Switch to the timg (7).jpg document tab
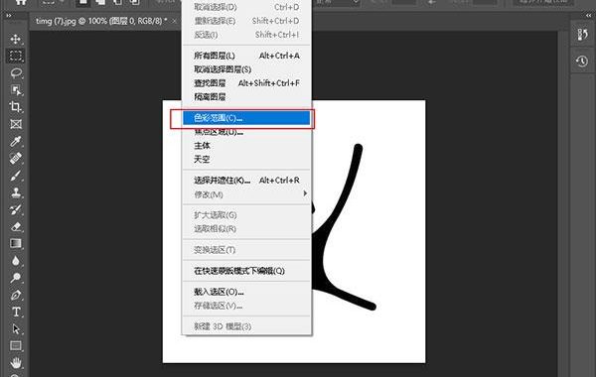 (x=101, y=21)
